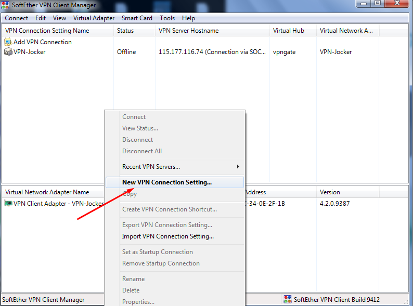The image size is (413, 306).
Task: Click Export VPN Connection Setting entry
Action: [175, 225]
